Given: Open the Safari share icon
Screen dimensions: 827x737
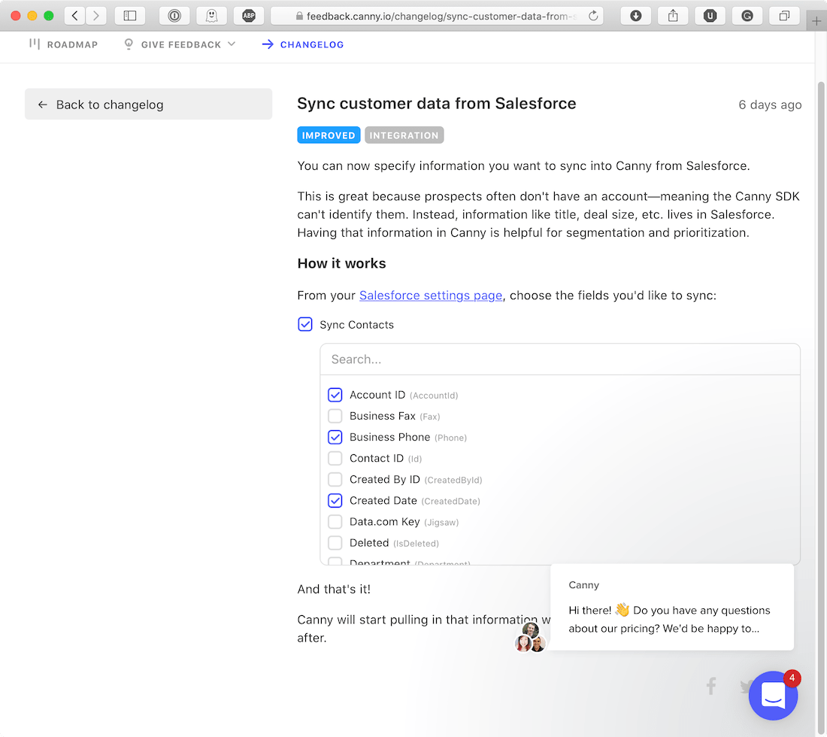Looking at the screenshot, I should [x=673, y=16].
